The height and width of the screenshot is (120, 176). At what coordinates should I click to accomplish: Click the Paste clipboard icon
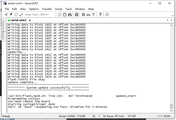click(65, 15)
